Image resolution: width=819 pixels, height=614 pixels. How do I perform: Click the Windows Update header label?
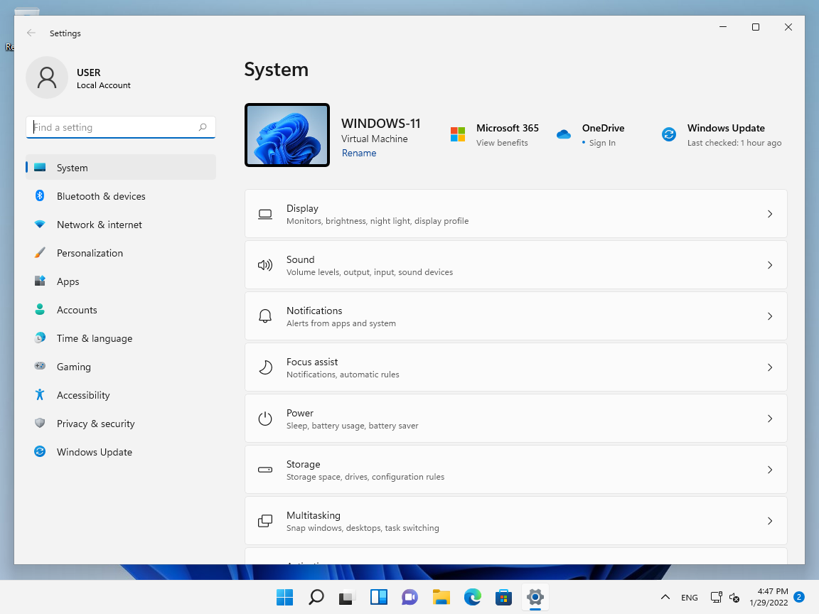click(726, 128)
